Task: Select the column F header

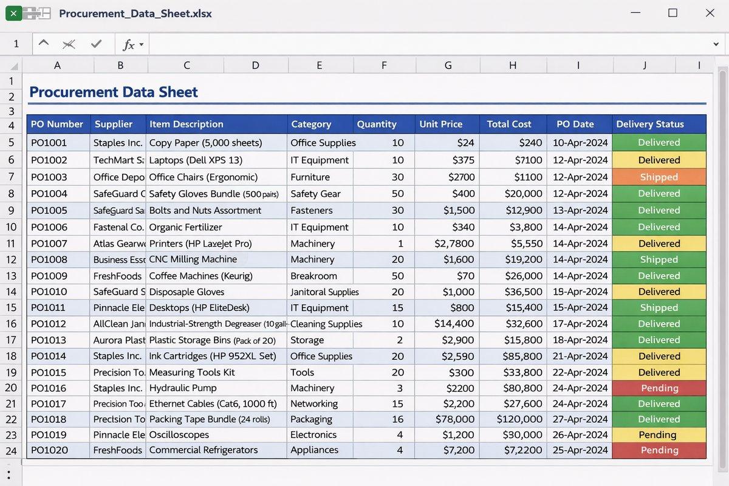Action: click(384, 66)
